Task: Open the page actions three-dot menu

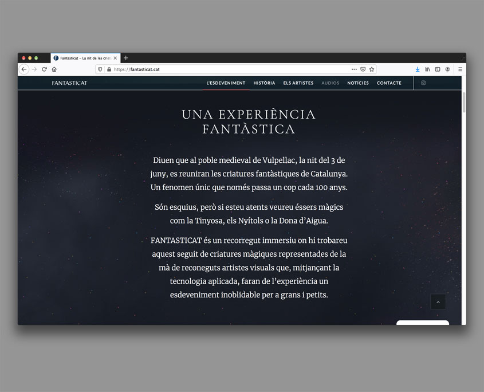Action: tap(354, 69)
